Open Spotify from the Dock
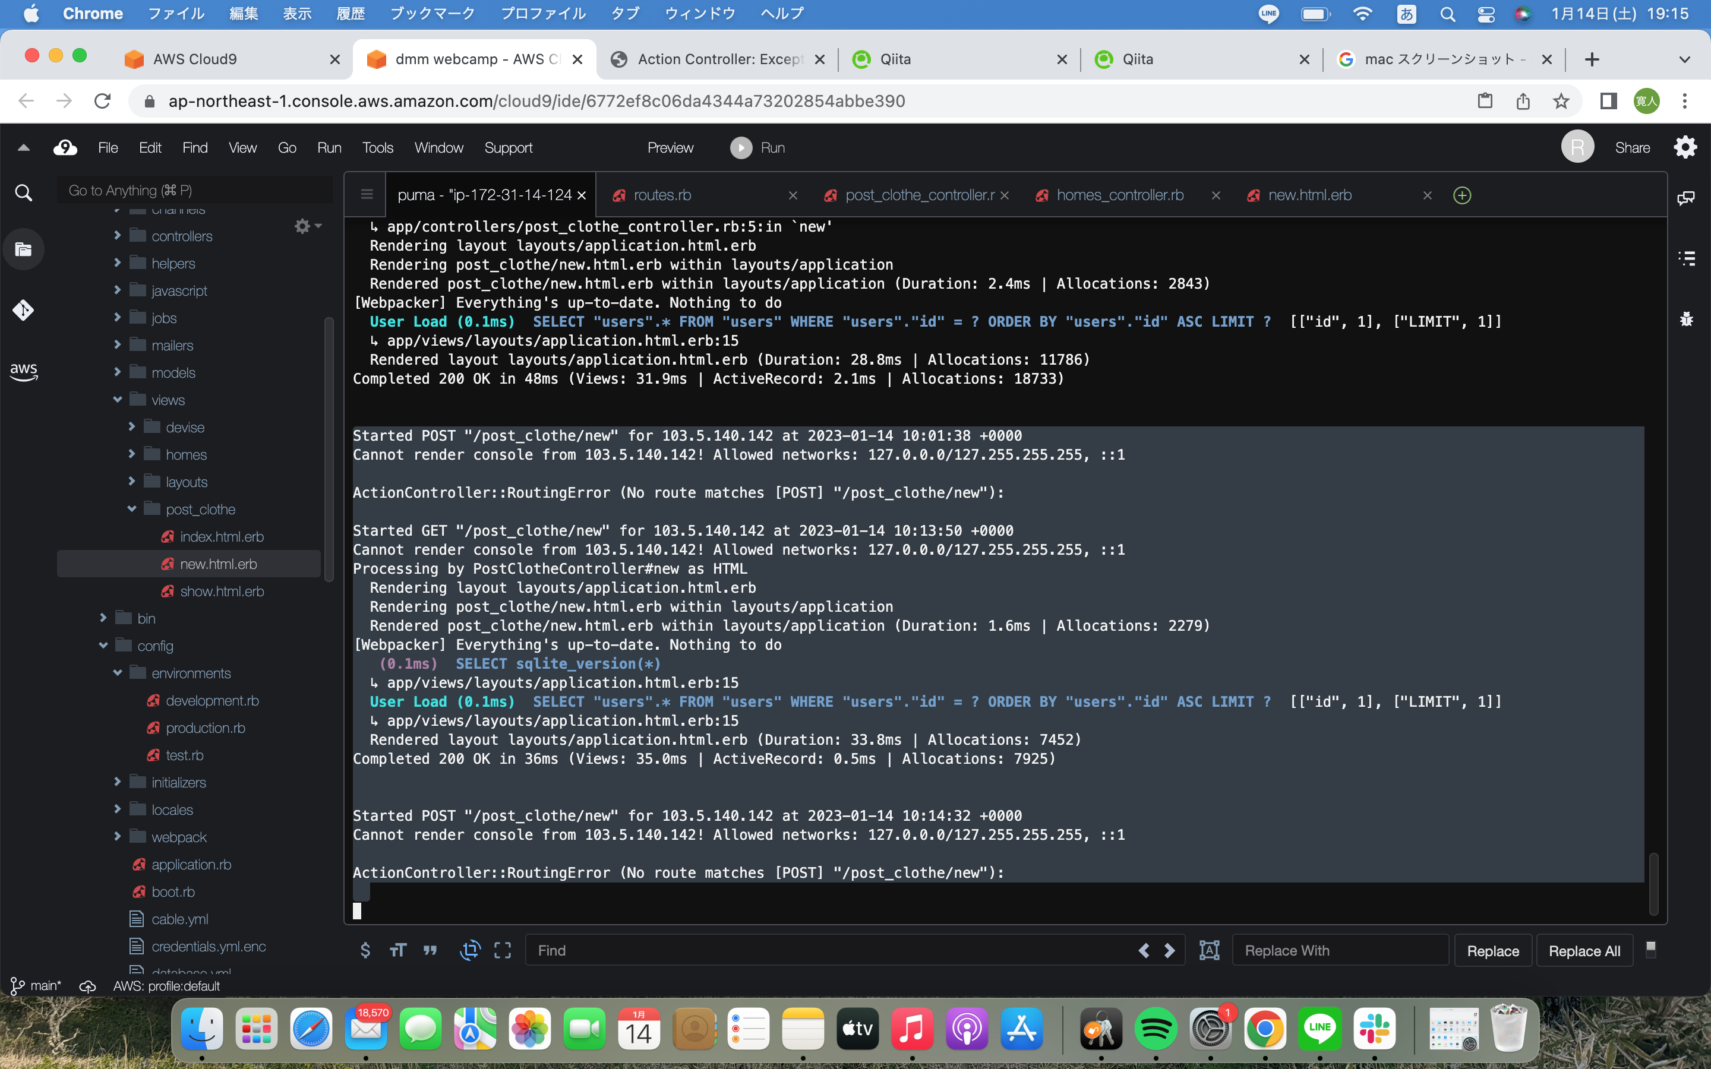 (1156, 1029)
